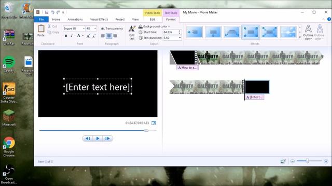This screenshot has height=186, width=332.
Task: Click the Redo arrow icon
Action: click(x=58, y=12)
